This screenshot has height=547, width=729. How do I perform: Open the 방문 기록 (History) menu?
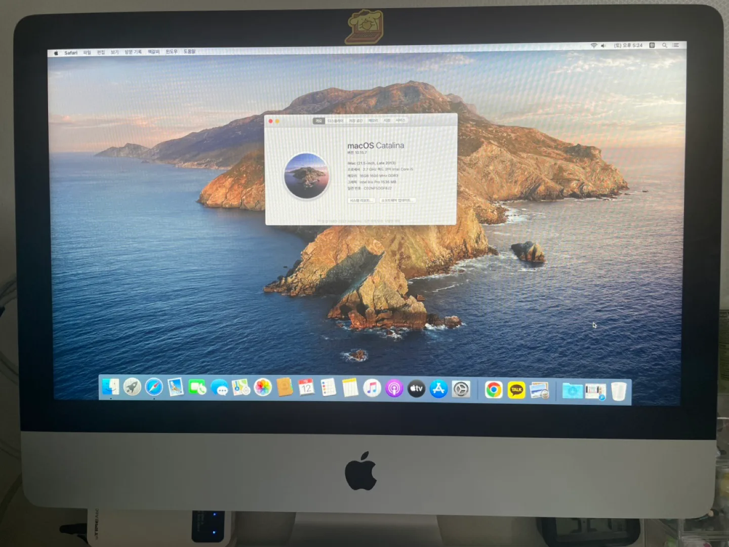point(133,52)
